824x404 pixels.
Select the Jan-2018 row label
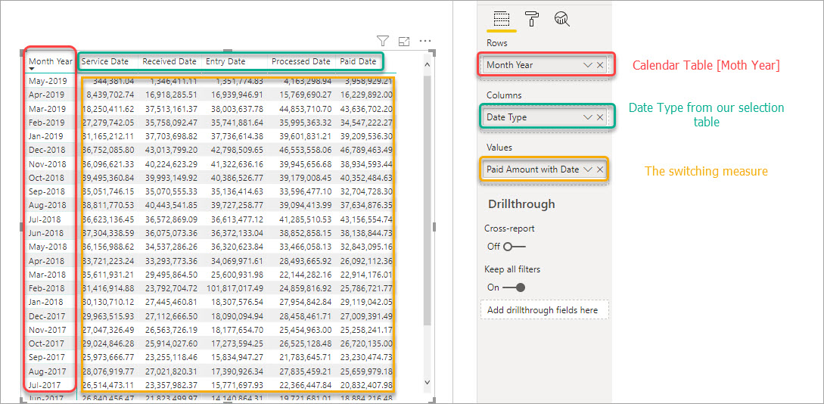(x=46, y=302)
